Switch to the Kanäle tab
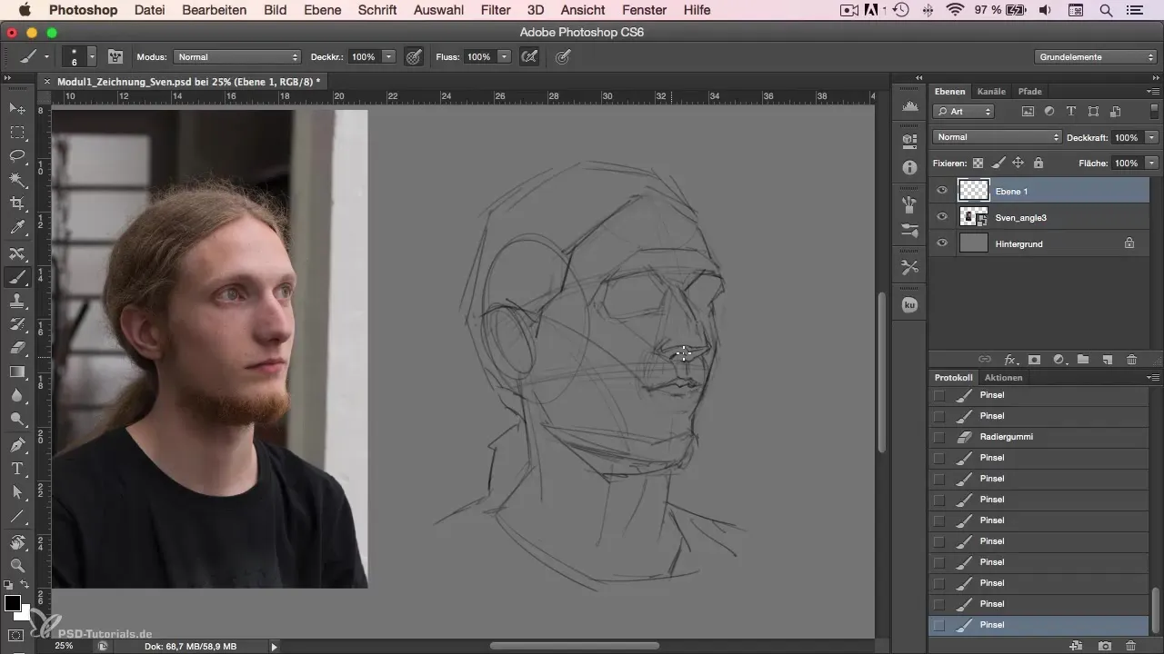The image size is (1164, 654). [991, 91]
